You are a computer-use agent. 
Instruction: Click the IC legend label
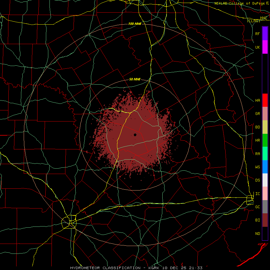(x=258, y=194)
